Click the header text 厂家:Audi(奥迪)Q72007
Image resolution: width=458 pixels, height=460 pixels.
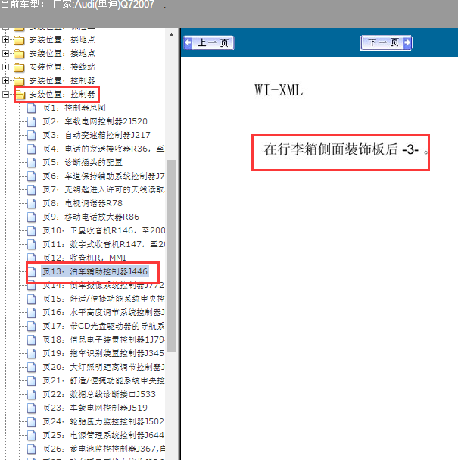(104, 5)
